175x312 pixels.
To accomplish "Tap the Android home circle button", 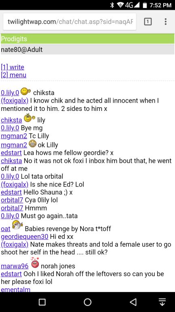I will (x=87, y=302).
